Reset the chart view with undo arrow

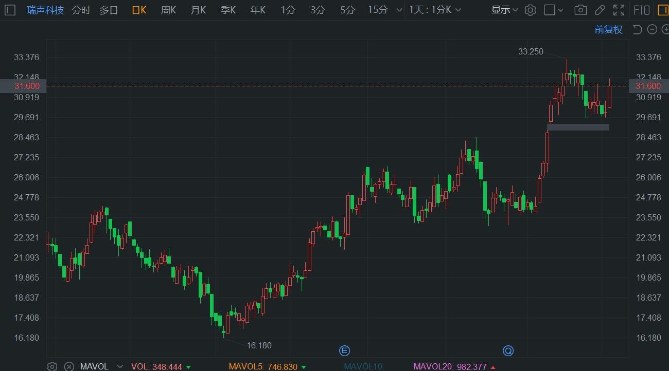(637, 29)
